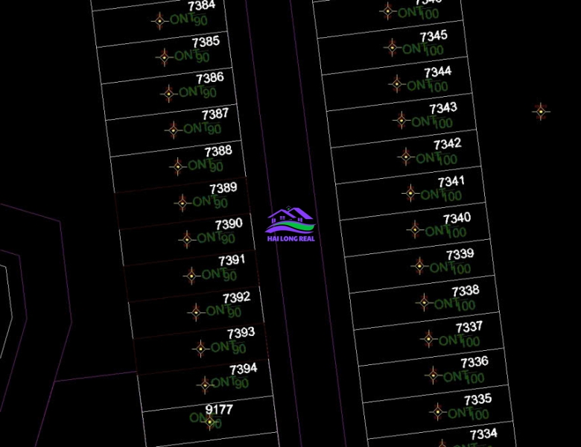Image resolution: width=581 pixels, height=447 pixels.
Task: Click the Hai Long Real logo
Action: coord(290,223)
